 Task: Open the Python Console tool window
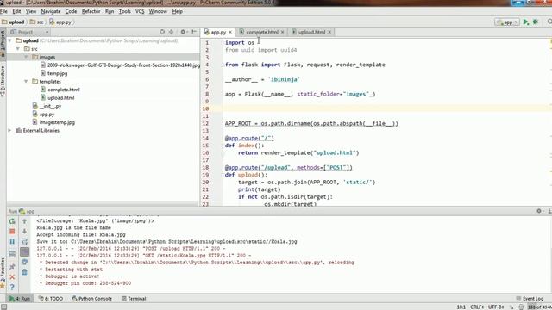[x=92, y=299]
